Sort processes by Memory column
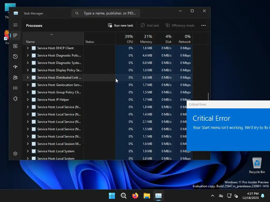 point(144,39)
